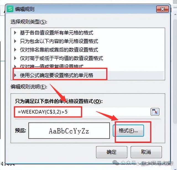Click the 选择规则类型(S) label
The width and height of the screenshot is (177, 170).
29,22
